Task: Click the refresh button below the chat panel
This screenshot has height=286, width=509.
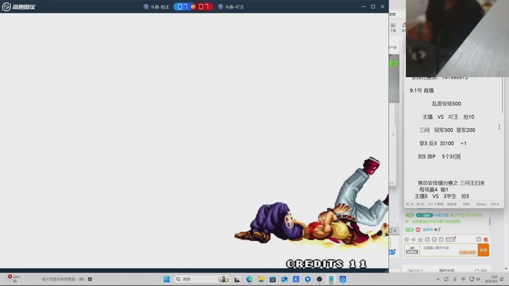Action: pyautogui.click(x=481, y=271)
